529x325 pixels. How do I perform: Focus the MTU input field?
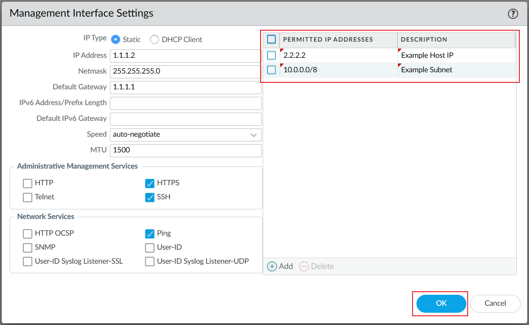pyautogui.click(x=186, y=150)
